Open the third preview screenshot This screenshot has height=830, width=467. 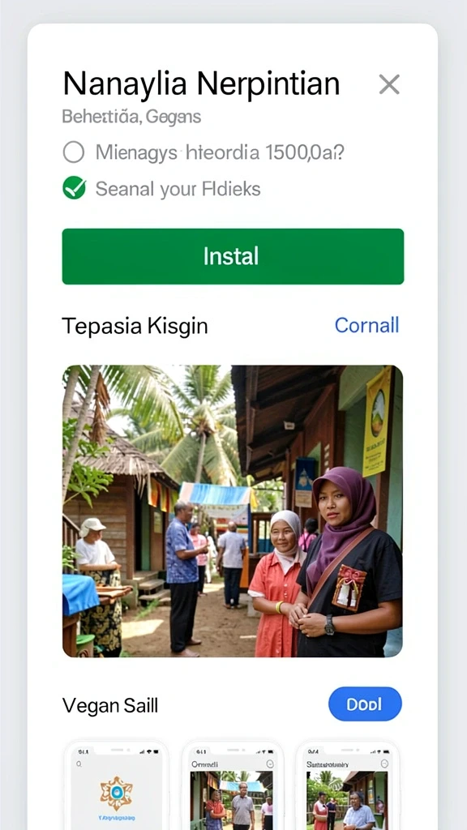click(x=347, y=785)
